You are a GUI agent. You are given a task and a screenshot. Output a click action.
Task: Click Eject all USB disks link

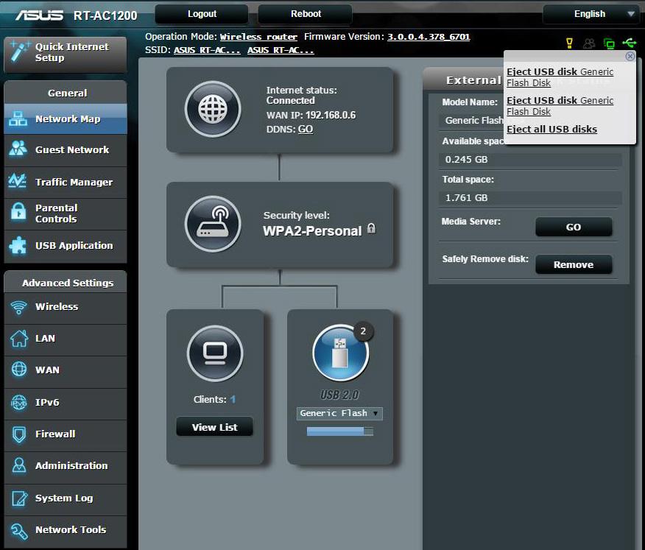(551, 129)
